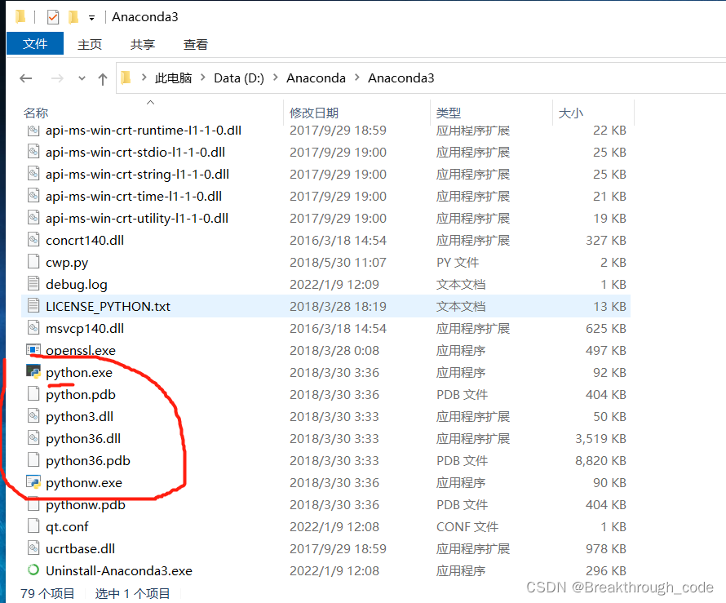
Task: Select qt.conf file icon
Action: point(33,526)
